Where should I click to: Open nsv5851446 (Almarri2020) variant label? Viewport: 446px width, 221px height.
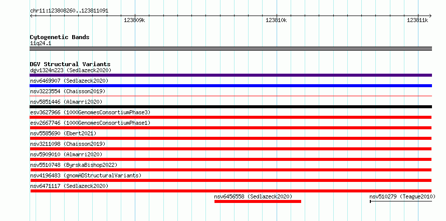point(66,102)
